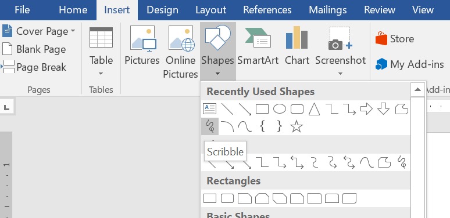450x218 pixels.
Task: Insert a Blank Page
Action: coord(34,49)
